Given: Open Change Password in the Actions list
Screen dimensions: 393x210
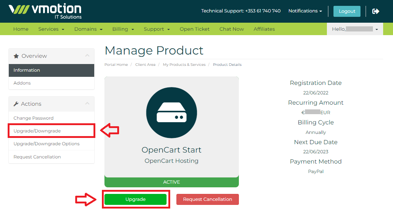Looking at the screenshot, I should 51,118.
